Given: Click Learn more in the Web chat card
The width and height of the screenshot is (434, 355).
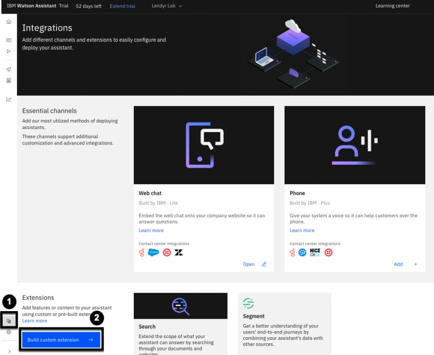Looking at the screenshot, I should (151, 231).
